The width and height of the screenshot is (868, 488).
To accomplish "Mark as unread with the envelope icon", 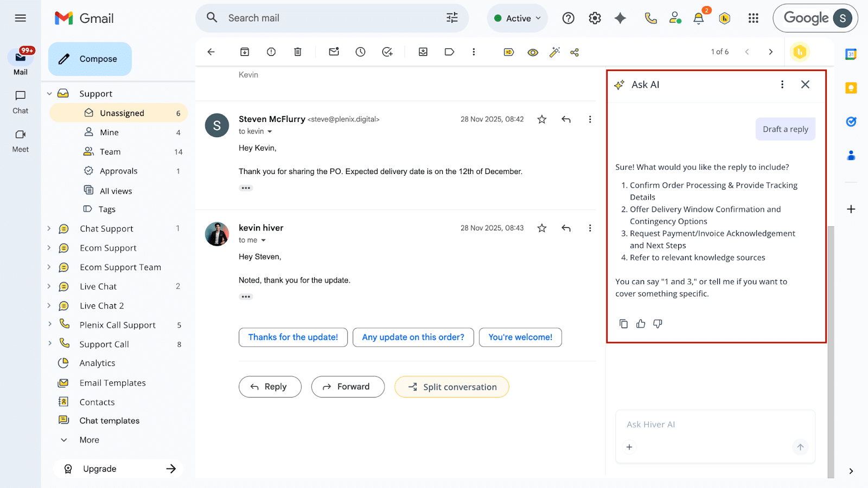I will tap(334, 52).
